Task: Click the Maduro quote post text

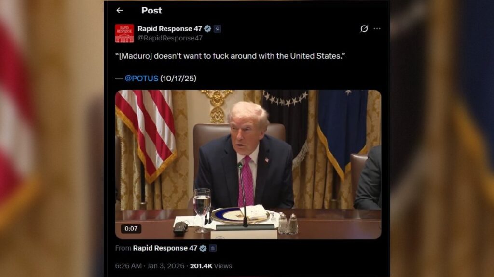Action: [230, 56]
